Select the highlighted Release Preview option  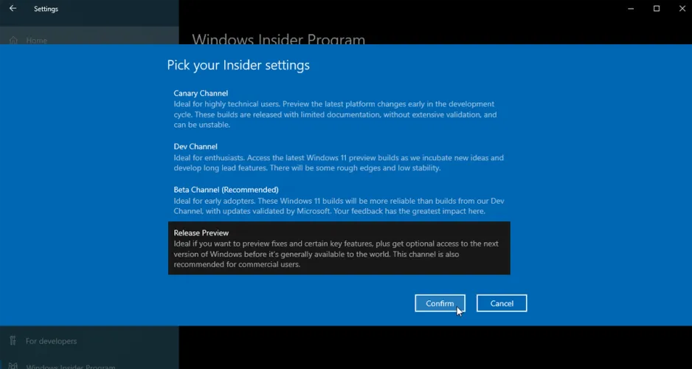[x=339, y=248]
